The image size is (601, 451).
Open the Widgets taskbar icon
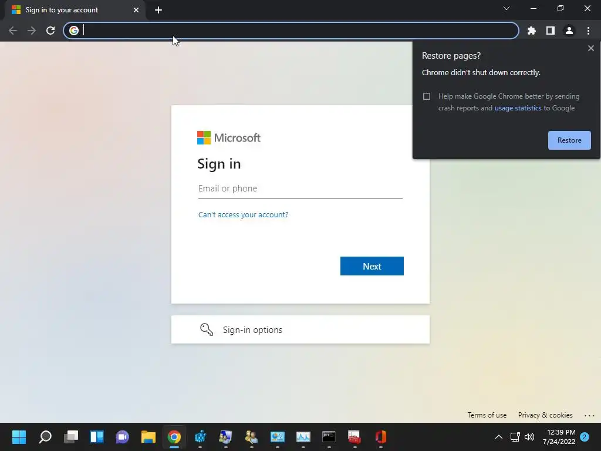tap(97, 437)
